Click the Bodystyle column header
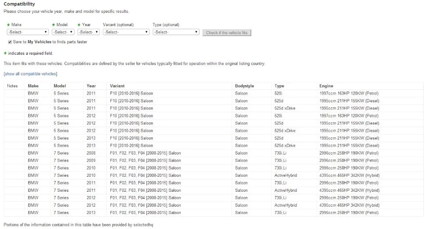Image resolution: width=428 pixels, height=229 pixels. tap(244, 86)
